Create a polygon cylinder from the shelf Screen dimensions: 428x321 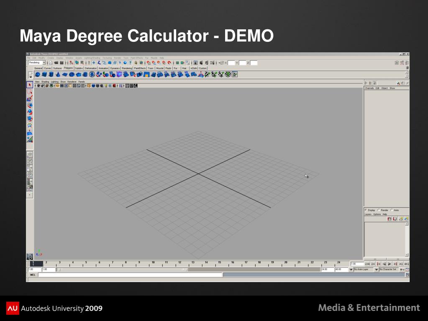point(51,74)
